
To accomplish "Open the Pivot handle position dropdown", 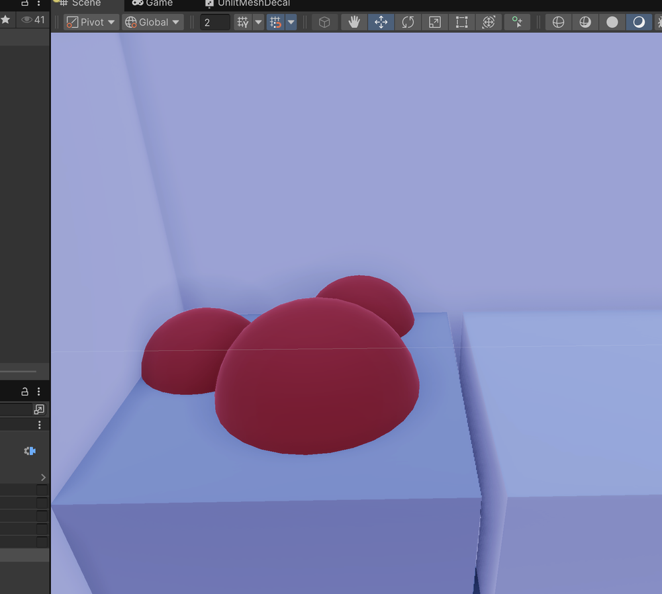I will coord(91,22).
